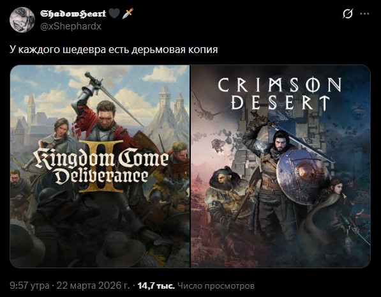Image resolution: width=381 pixels, height=297 pixels.
Task: Open the three-dot more options menu
Action: 364,14
